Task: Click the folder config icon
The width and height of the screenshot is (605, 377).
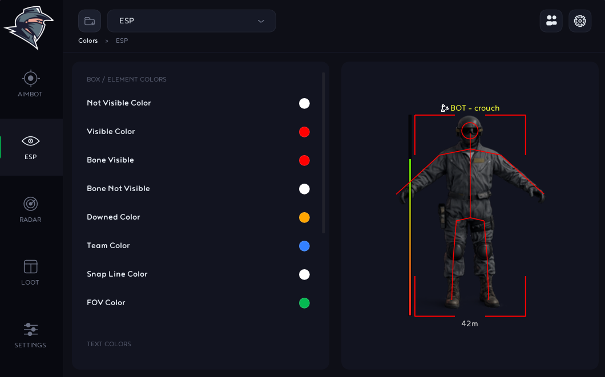Action: coord(90,21)
